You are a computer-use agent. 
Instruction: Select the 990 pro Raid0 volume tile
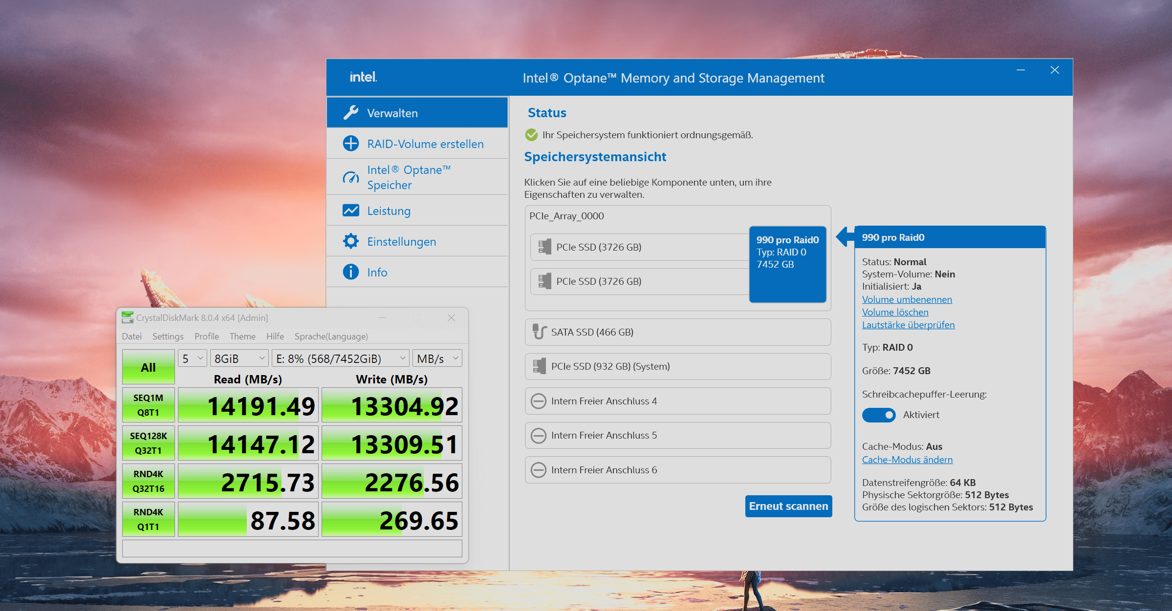(788, 264)
